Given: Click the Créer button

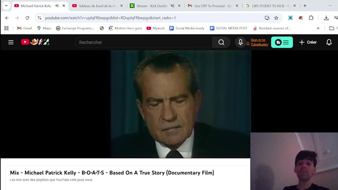Looking at the screenshot, I should pos(308,42).
